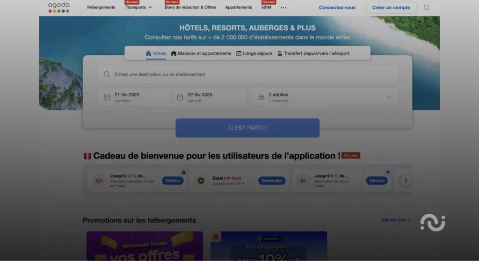Click the 8% flight coupon icon
This screenshot has height=261, width=479.
pyautogui.click(x=303, y=181)
